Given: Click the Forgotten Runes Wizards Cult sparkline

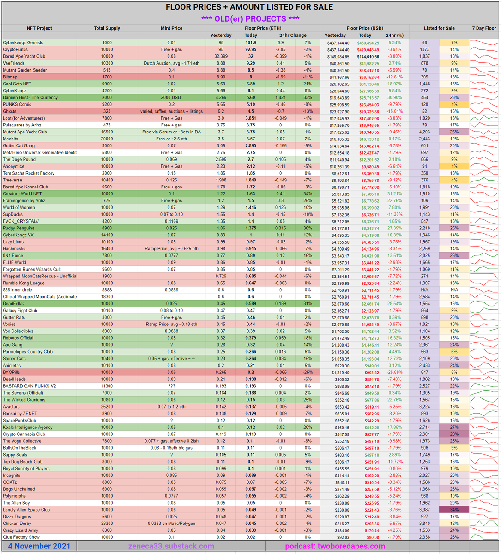Looking at the screenshot, I should 484,269.
